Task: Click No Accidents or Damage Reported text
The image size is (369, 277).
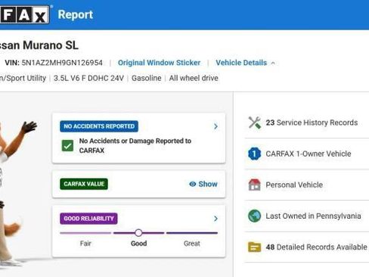Action: click(135, 145)
